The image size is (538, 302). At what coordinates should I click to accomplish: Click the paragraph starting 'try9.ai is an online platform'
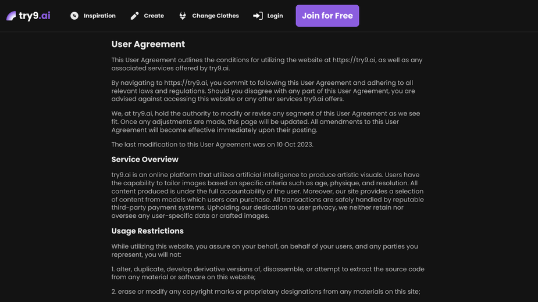point(268,195)
